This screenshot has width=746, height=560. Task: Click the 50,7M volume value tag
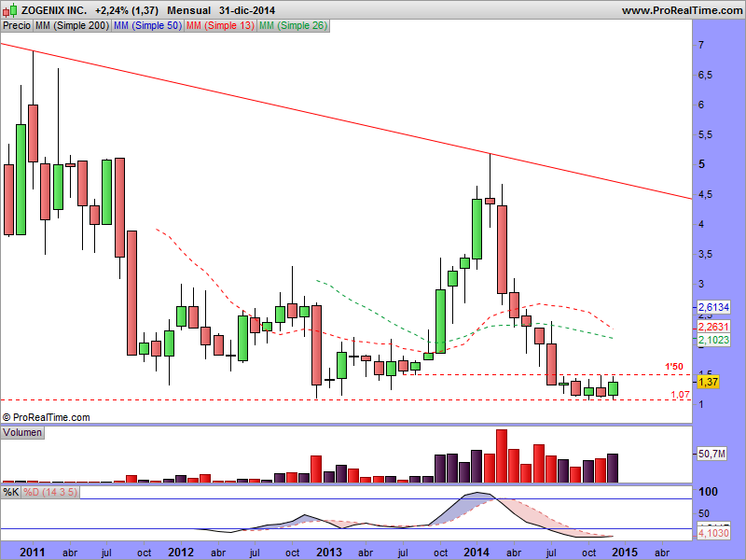coord(711,454)
